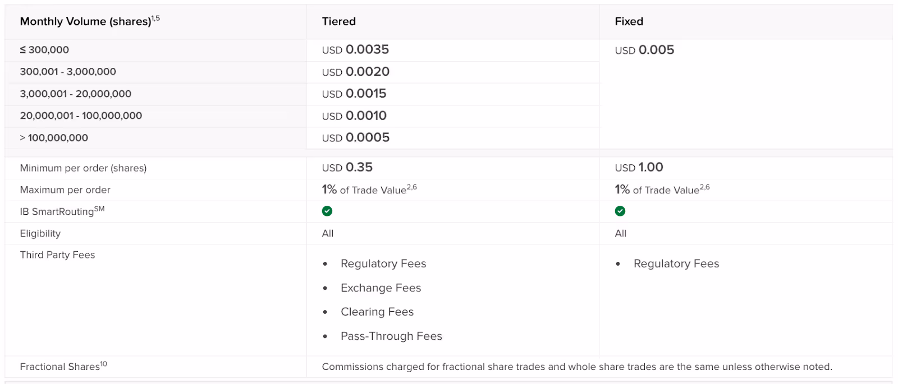Click the Fixed minimum USD 1.00 value

[639, 168]
